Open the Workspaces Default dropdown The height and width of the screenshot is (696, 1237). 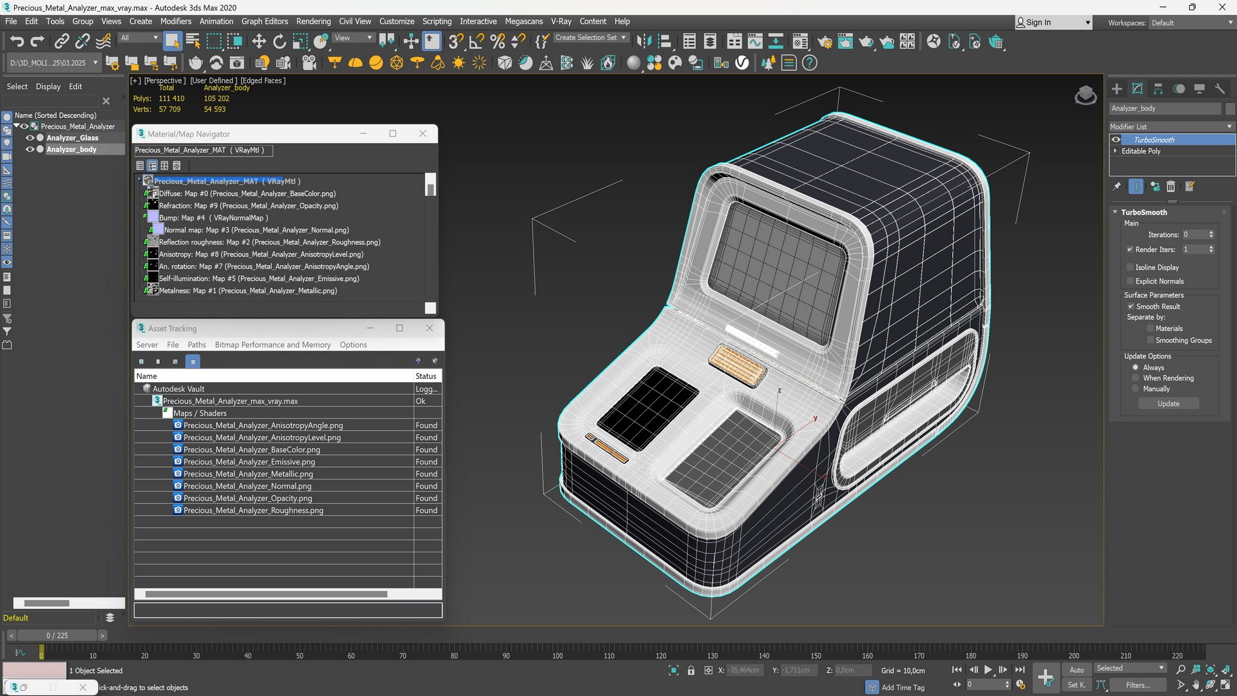pyautogui.click(x=1192, y=23)
